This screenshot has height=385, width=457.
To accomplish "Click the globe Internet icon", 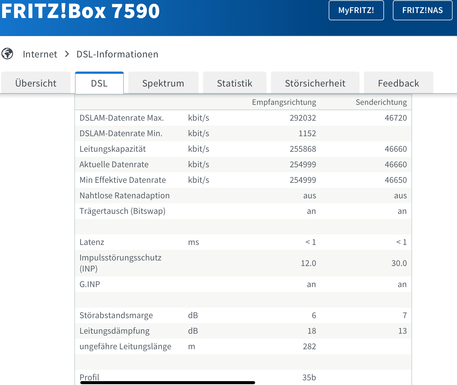I will 7,54.
